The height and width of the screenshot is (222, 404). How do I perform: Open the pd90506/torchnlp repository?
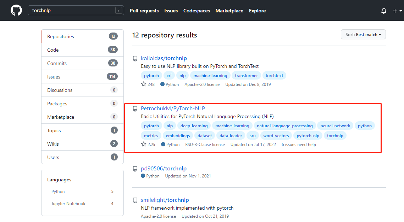pos(164,169)
